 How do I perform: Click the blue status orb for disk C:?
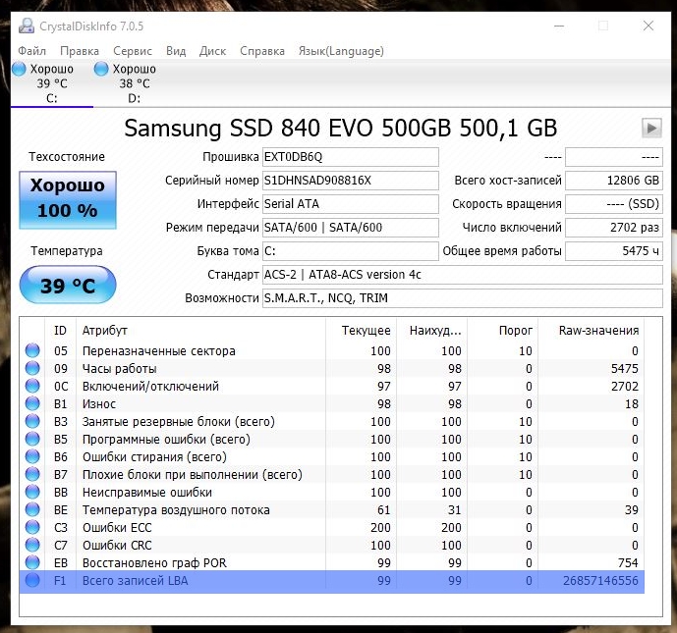(19, 69)
